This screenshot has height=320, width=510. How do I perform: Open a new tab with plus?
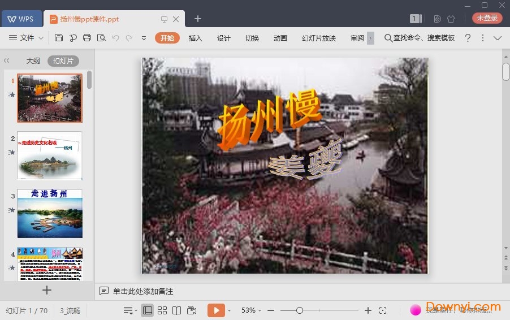click(x=198, y=19)
